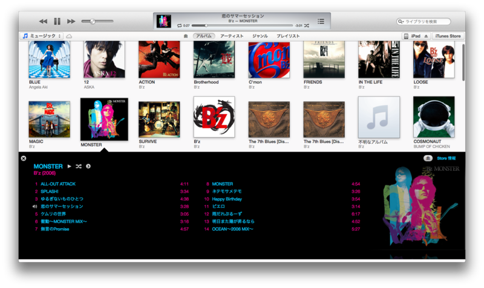Play the MONSTER album with play icon
The height and width of the screenshot is (288, 484).
point(70,166)
